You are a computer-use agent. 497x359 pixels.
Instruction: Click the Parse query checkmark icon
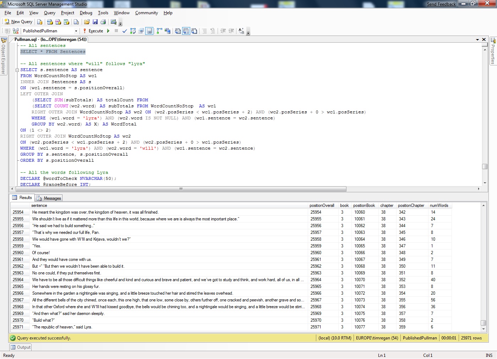pos(125,31)
